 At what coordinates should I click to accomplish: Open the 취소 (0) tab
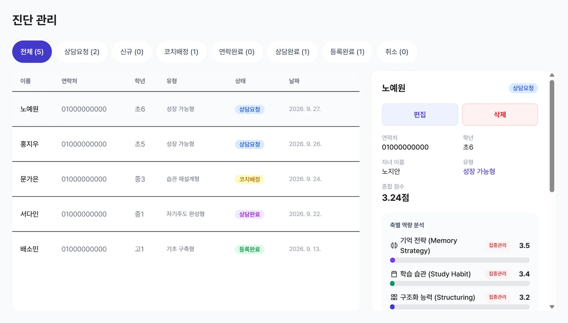[397, 52]
